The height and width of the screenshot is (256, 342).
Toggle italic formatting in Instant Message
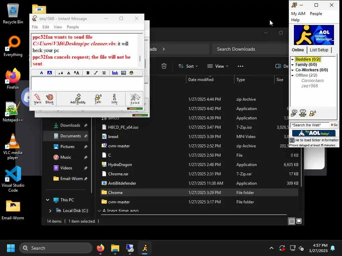(x=96, y=73)
